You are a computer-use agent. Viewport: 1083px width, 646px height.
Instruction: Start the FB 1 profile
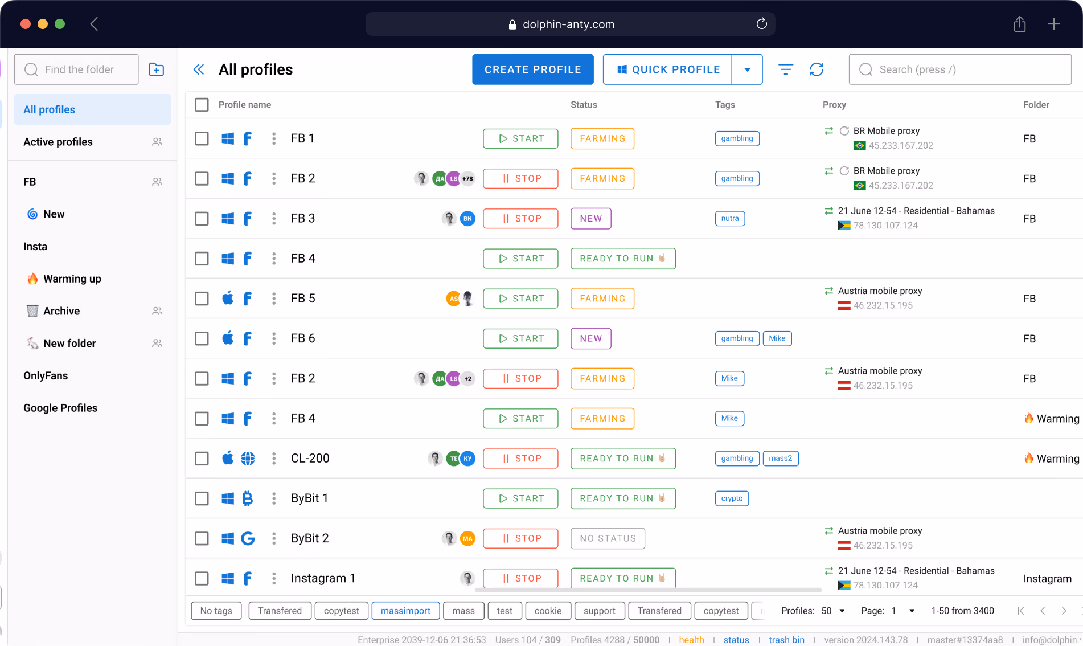click(520, 138)
